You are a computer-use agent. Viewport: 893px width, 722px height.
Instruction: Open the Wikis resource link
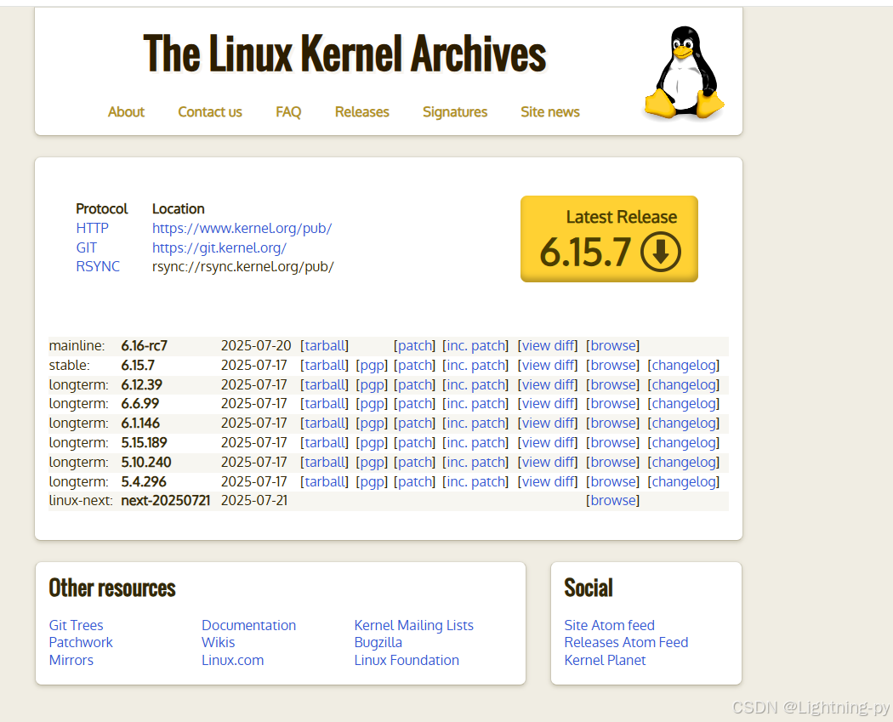[218, 642]
